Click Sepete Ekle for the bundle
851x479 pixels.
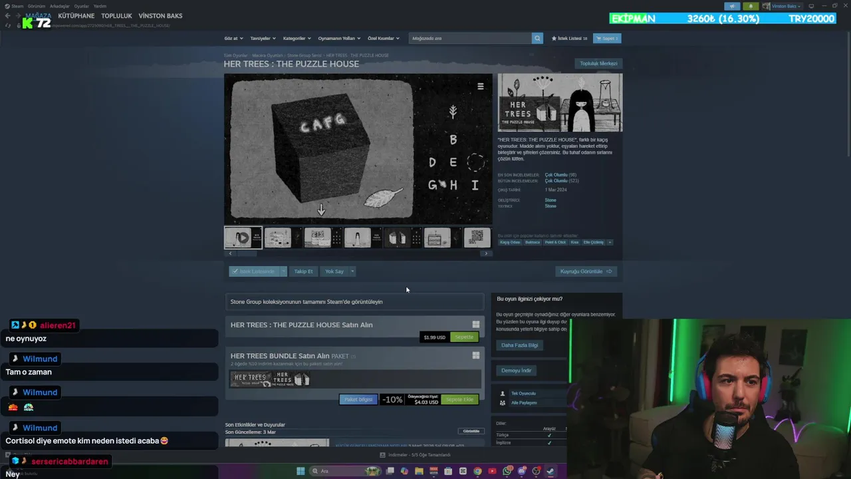459,400
